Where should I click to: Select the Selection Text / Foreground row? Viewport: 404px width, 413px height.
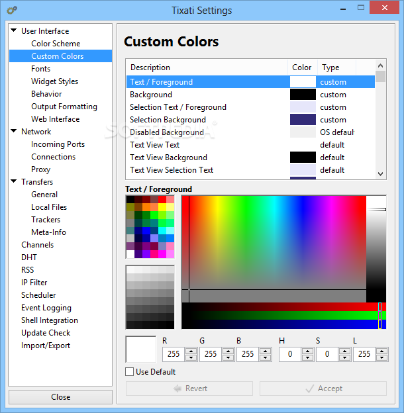[250, 107]
